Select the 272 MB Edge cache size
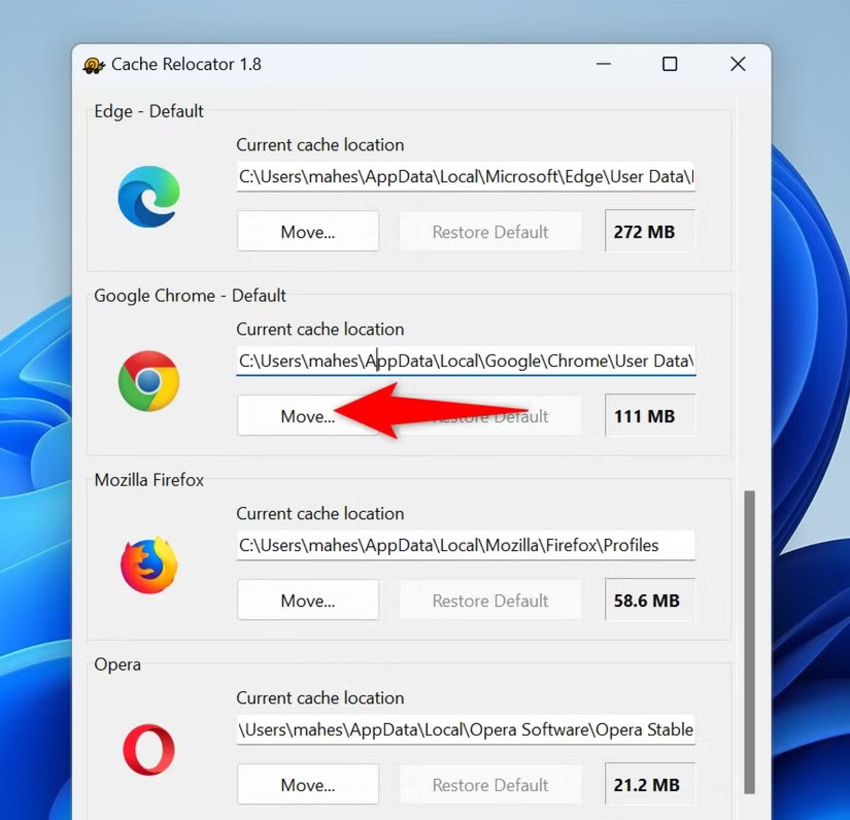 pos(650,231)
